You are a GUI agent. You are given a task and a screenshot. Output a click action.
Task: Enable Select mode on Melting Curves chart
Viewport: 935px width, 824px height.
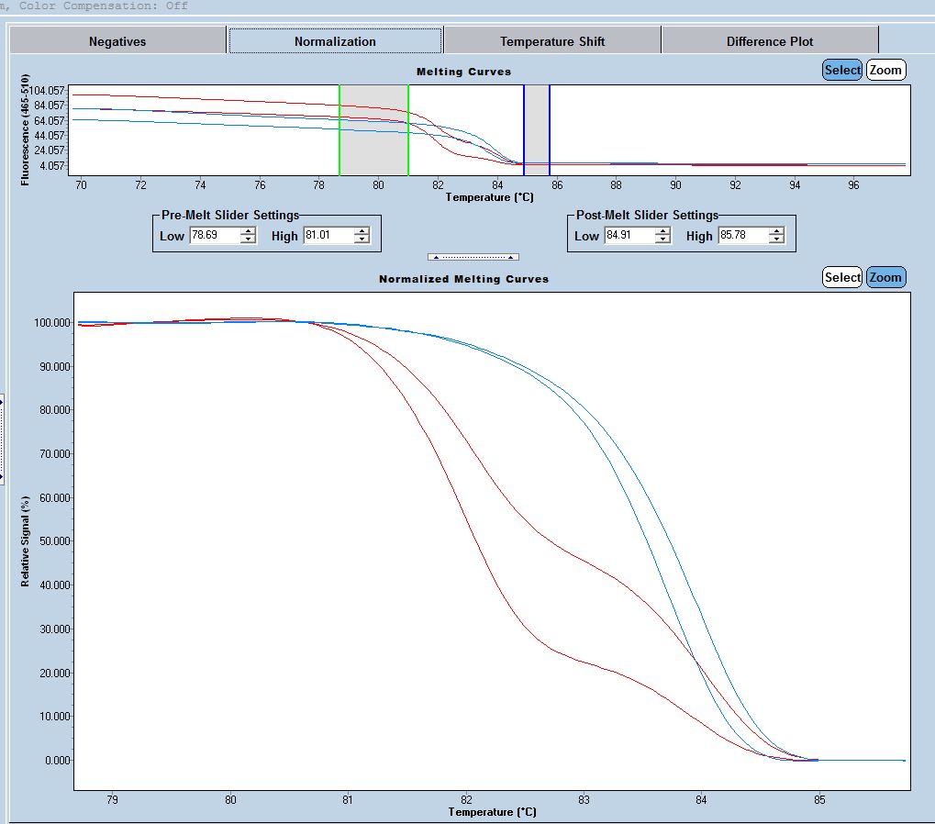pyautogui.click(x=841, y=71)
